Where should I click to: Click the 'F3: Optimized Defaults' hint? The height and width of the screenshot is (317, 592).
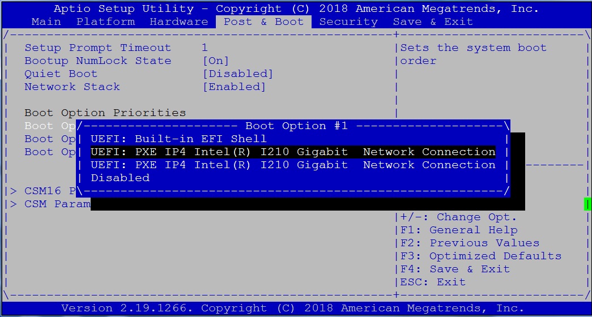pos(480,256)
